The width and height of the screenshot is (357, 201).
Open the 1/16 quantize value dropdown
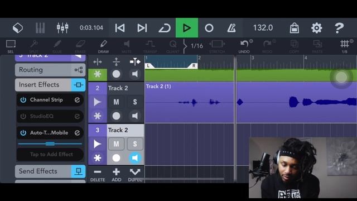point(197,46)
